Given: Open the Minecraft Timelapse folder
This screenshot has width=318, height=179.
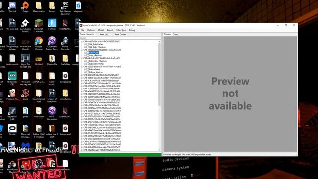Looking at the screenshot, I should tap(25, 131).
